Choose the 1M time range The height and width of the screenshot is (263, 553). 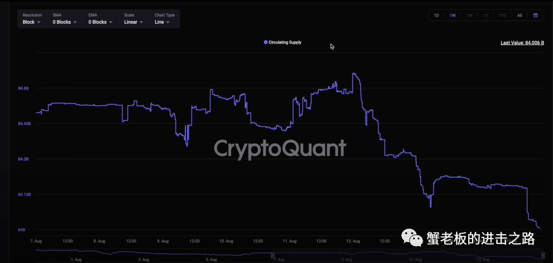pos(469,15)
